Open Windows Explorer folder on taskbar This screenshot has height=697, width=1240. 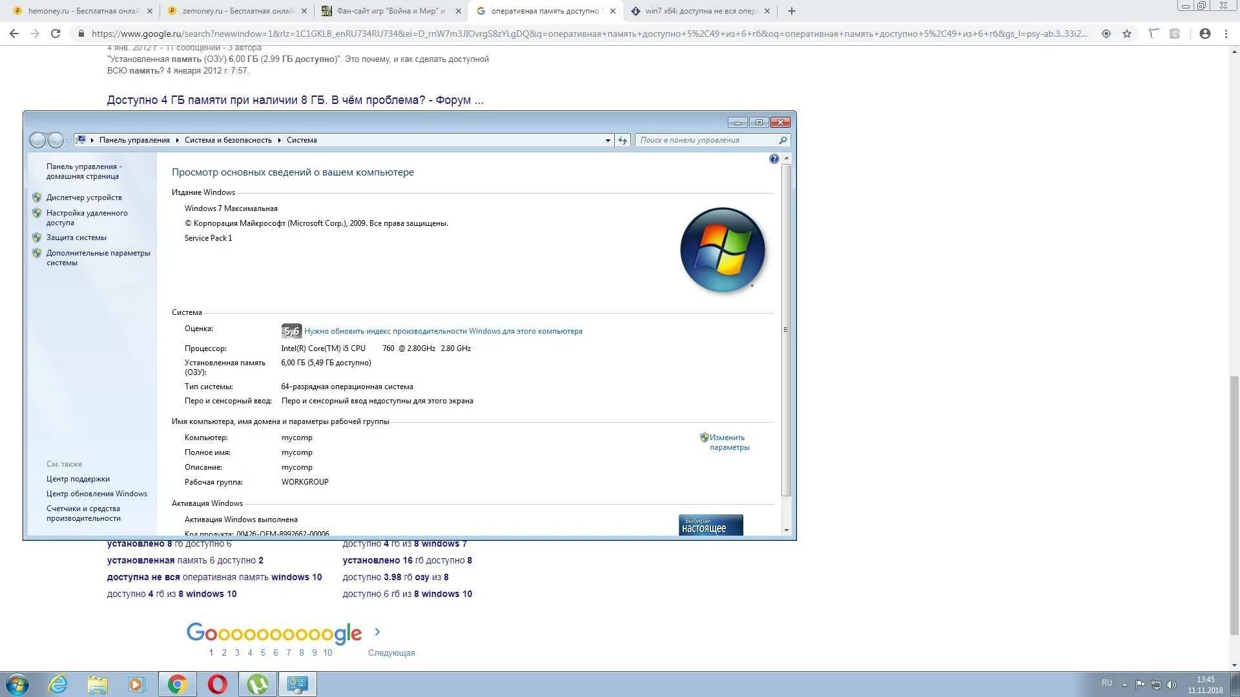point(98,684)
